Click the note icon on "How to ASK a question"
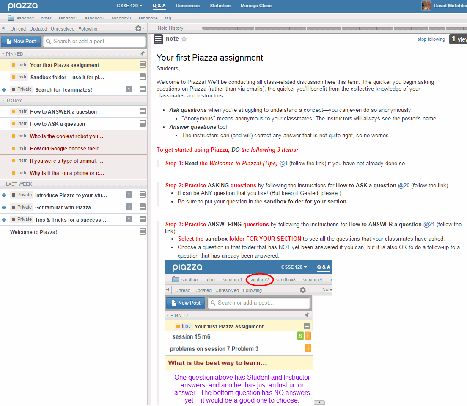467x406 pixels. 143,123
